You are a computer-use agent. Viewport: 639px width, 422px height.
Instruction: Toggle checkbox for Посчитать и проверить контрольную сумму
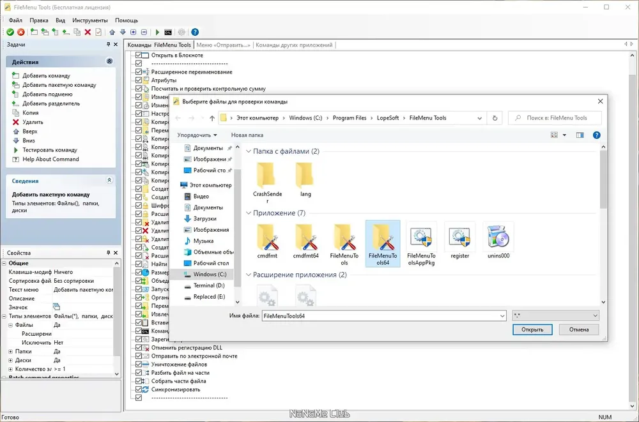(x=139, y=88)
